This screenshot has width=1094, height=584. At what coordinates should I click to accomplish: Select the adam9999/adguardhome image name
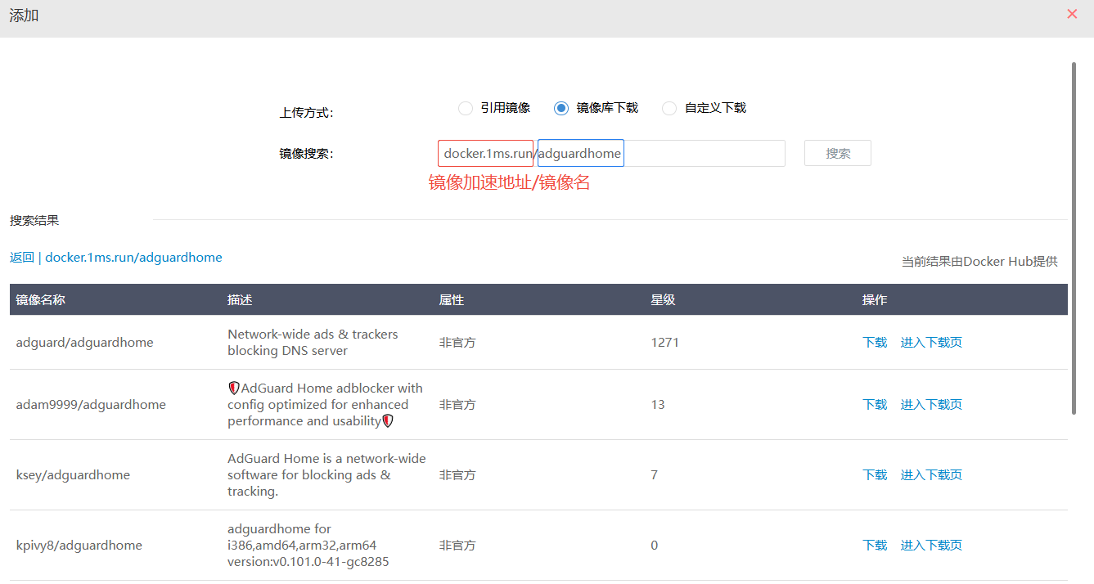click(x=91, y=404)
